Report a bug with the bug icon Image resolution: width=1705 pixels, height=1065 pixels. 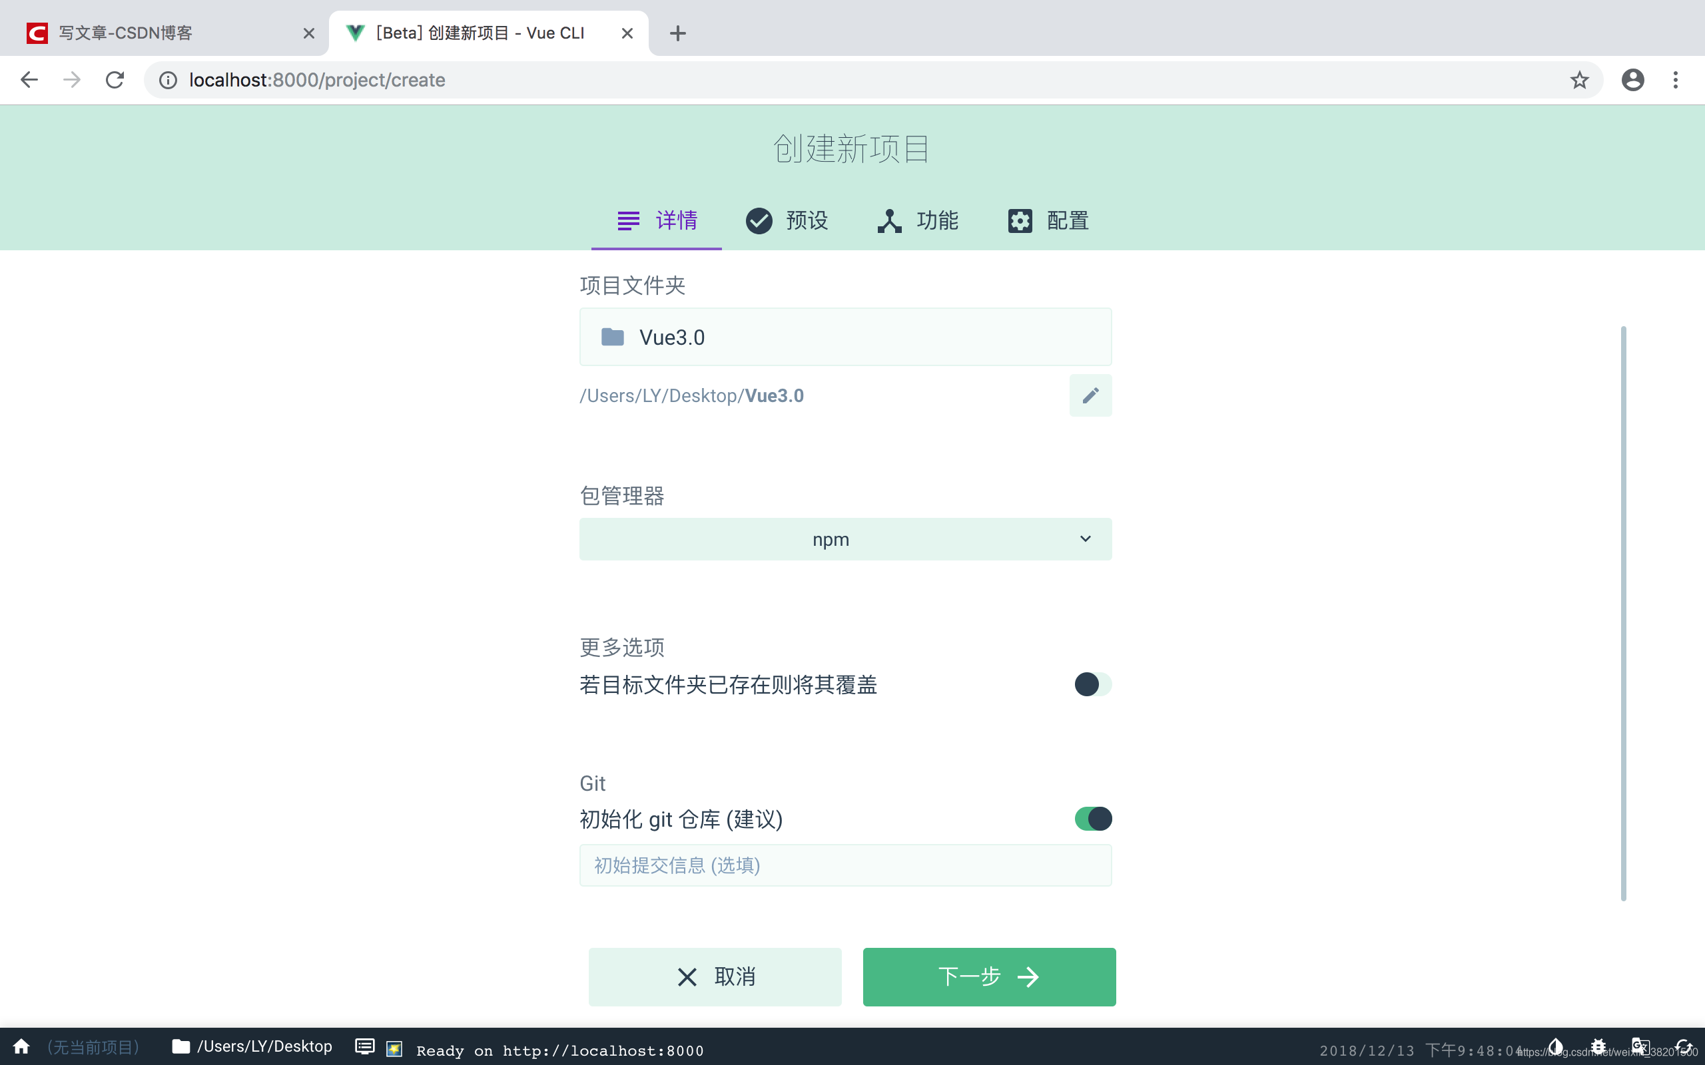(1598, 1046)
